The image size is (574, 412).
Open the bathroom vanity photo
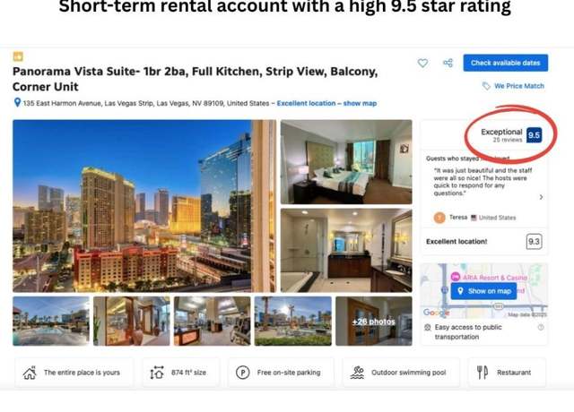(x=346, y=251)
